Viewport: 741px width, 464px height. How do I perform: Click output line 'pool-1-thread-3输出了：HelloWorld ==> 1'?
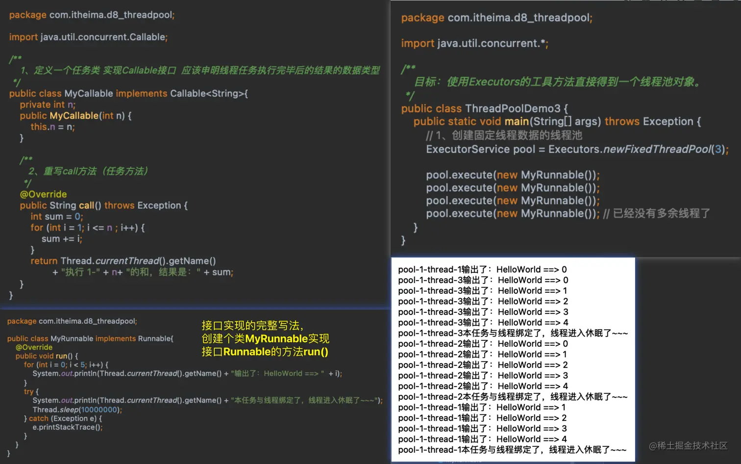coord(483,291)
